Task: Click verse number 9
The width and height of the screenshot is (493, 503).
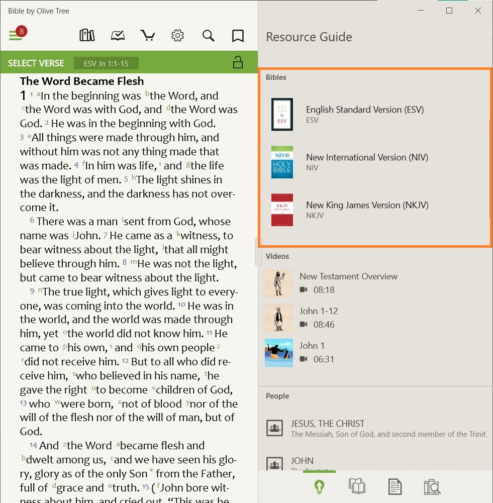Action: click(x=32, y=291)
